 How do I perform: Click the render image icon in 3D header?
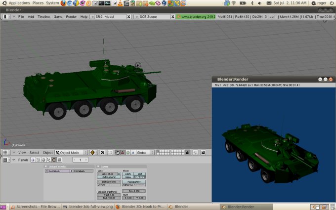(203, 153)
